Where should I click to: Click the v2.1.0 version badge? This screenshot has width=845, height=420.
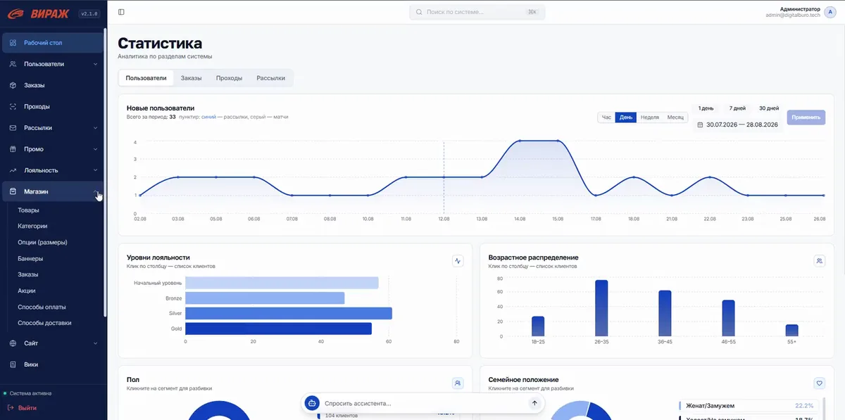point(89,13)
